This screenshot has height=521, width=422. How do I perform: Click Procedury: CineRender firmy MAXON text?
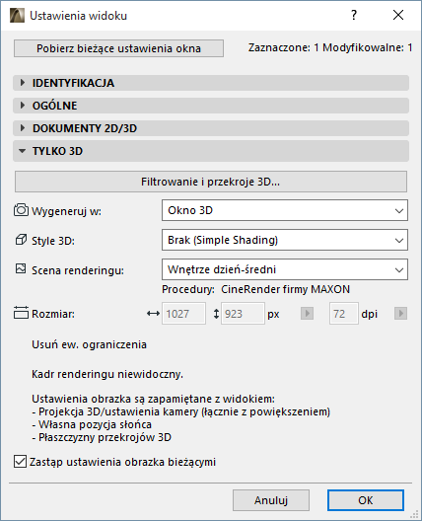point(255,289)
